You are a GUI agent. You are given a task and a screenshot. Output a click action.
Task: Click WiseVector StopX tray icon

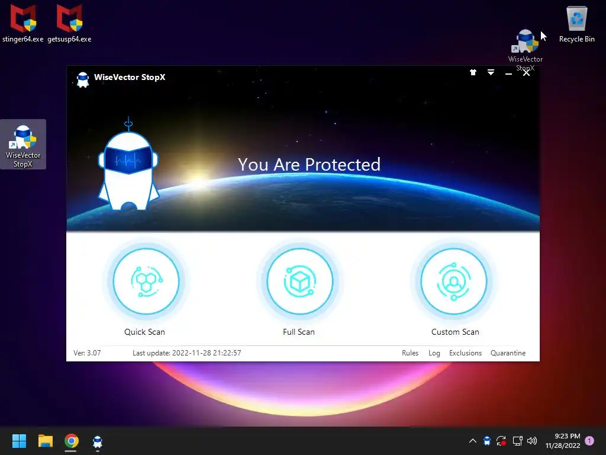click(487, 441)
